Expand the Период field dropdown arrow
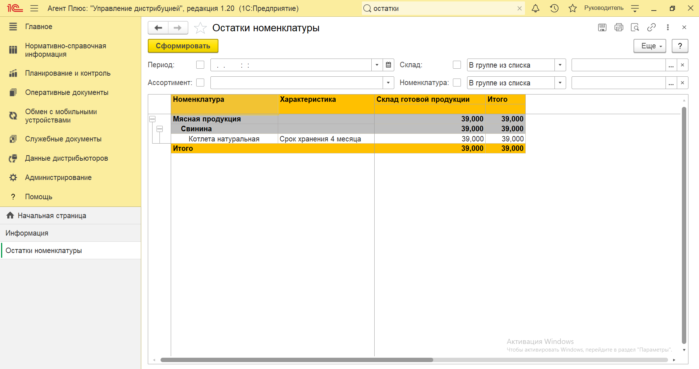Screen dimensions: 699x369 [x=377, y=65]
